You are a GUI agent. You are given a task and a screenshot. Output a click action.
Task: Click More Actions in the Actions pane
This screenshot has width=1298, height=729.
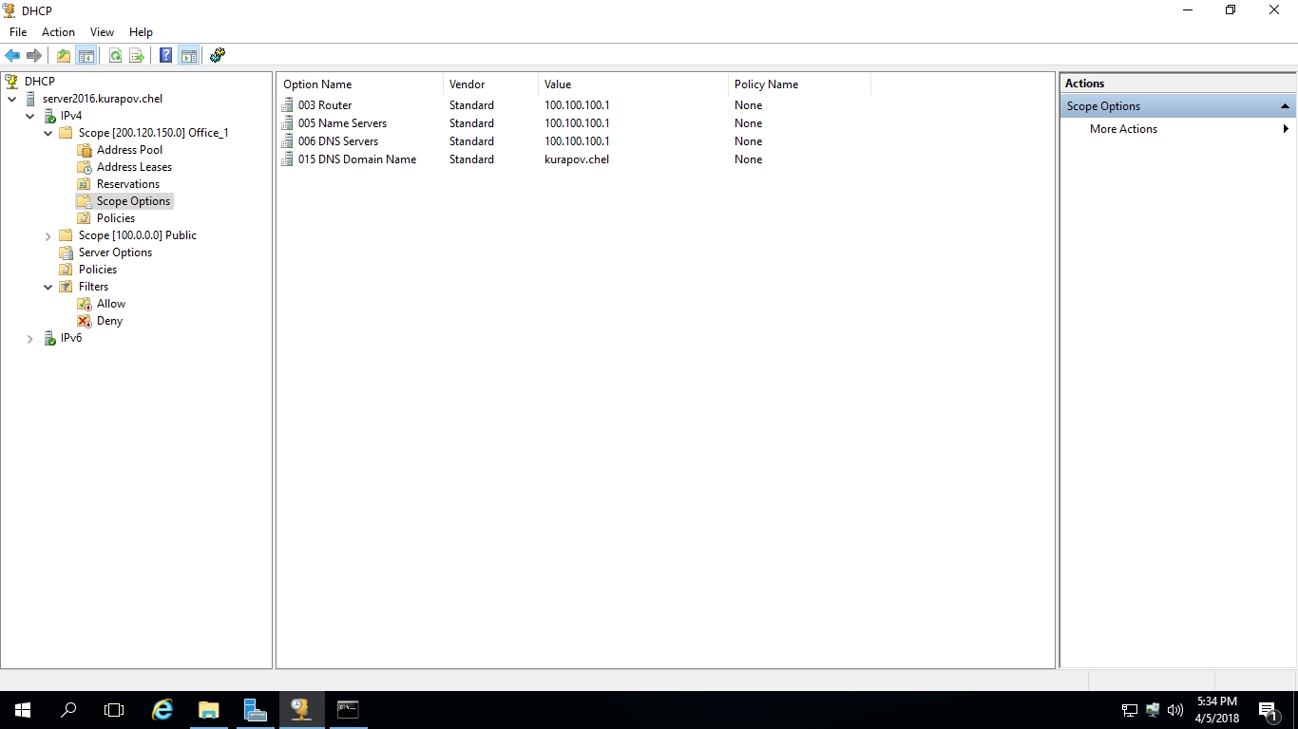point(1123,129)
